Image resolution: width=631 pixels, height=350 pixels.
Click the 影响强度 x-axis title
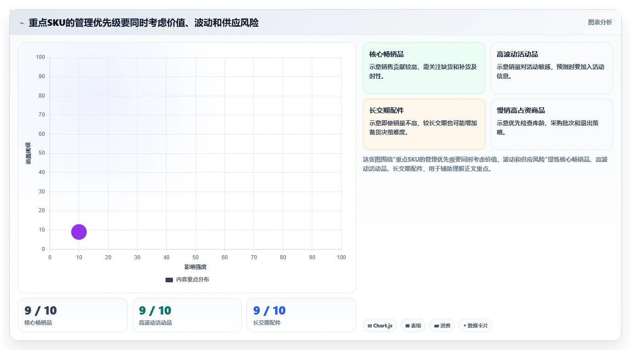(x=195, y=267)
